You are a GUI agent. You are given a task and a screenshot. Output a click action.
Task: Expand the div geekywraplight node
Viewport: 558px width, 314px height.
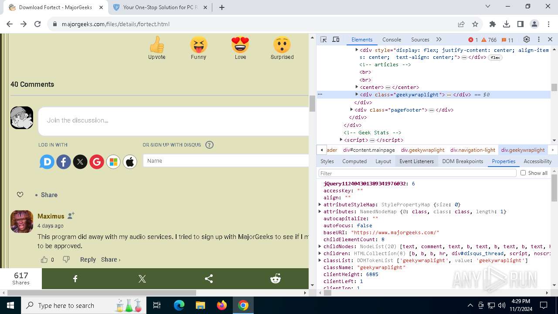357,95
